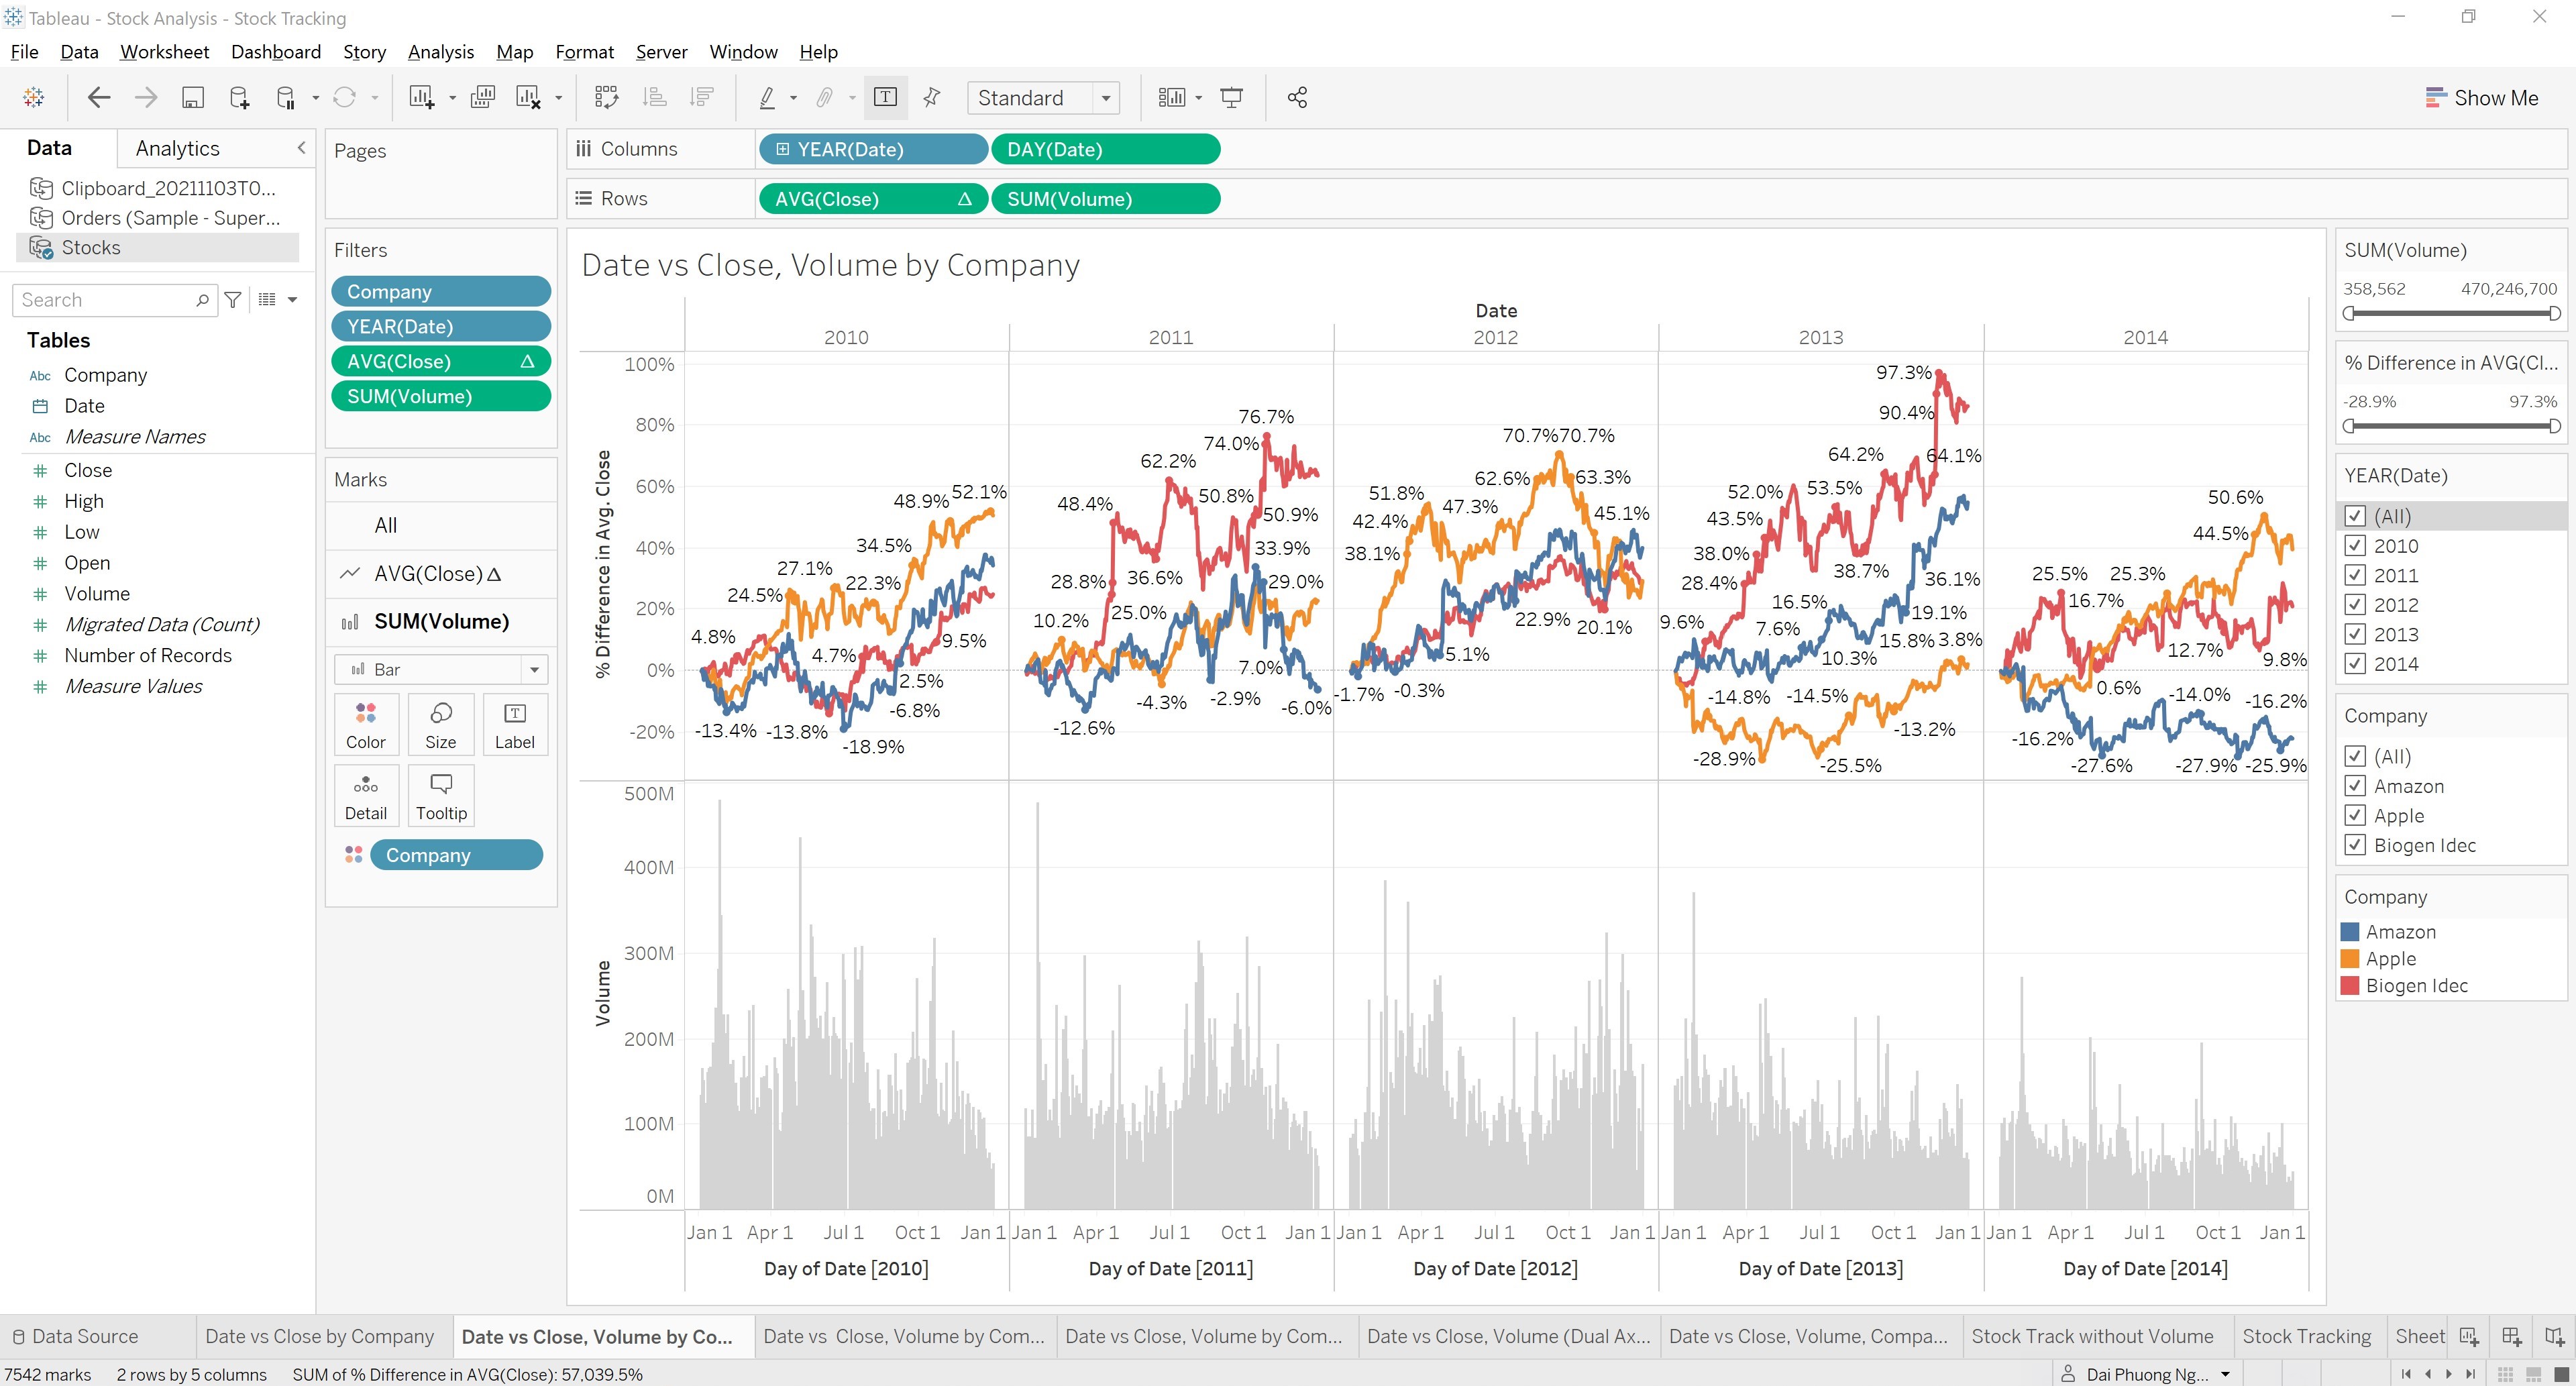Viewport: 2576px width, 1386px height.
Task: Uncheck Biogen Idec in Company filter
Action: 2355,845
